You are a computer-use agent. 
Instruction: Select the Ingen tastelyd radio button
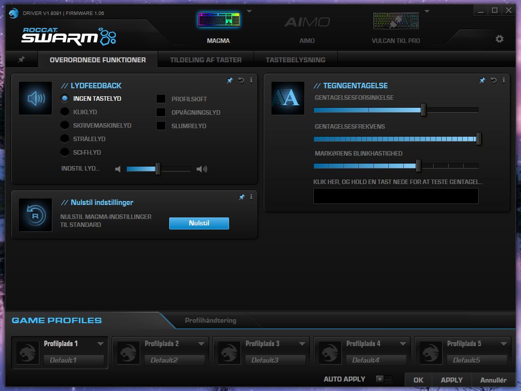(x=64, y=98)
